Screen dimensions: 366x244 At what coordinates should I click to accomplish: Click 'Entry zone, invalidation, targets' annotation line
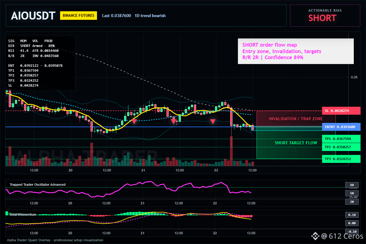(x=282, y=51)
